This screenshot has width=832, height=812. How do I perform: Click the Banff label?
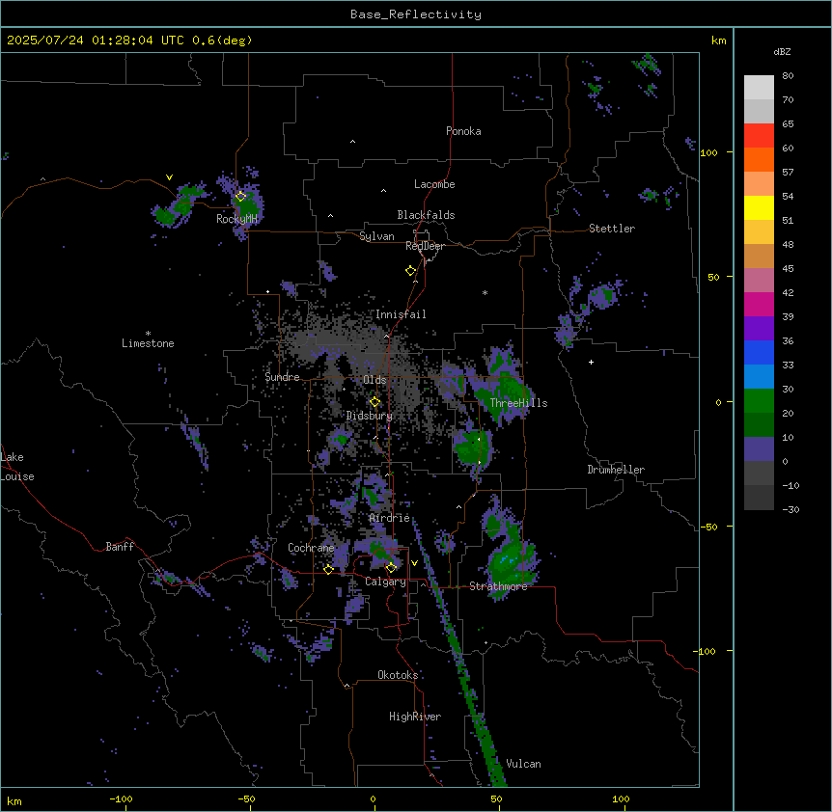pyautogui.click(x=120, y=547)
